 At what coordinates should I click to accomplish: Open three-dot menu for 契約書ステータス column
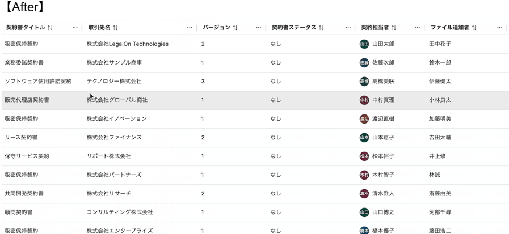coord(348,28)
